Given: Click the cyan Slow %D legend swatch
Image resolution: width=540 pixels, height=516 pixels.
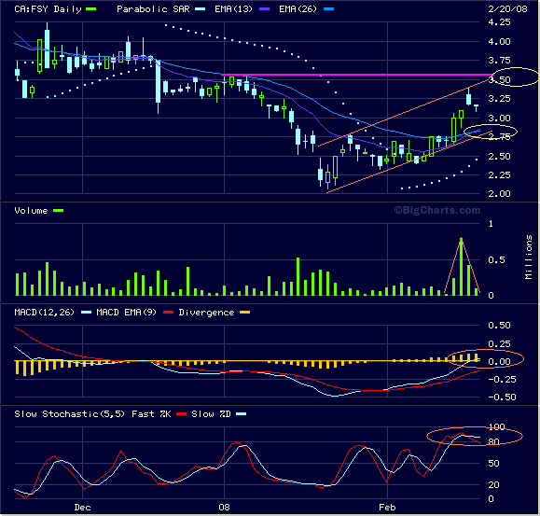Looking at the screenshot, I should 241,414.
